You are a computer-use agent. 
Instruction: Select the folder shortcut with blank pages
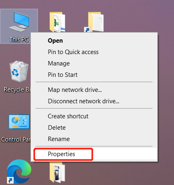pyautogui.click(x=94, y=22)
